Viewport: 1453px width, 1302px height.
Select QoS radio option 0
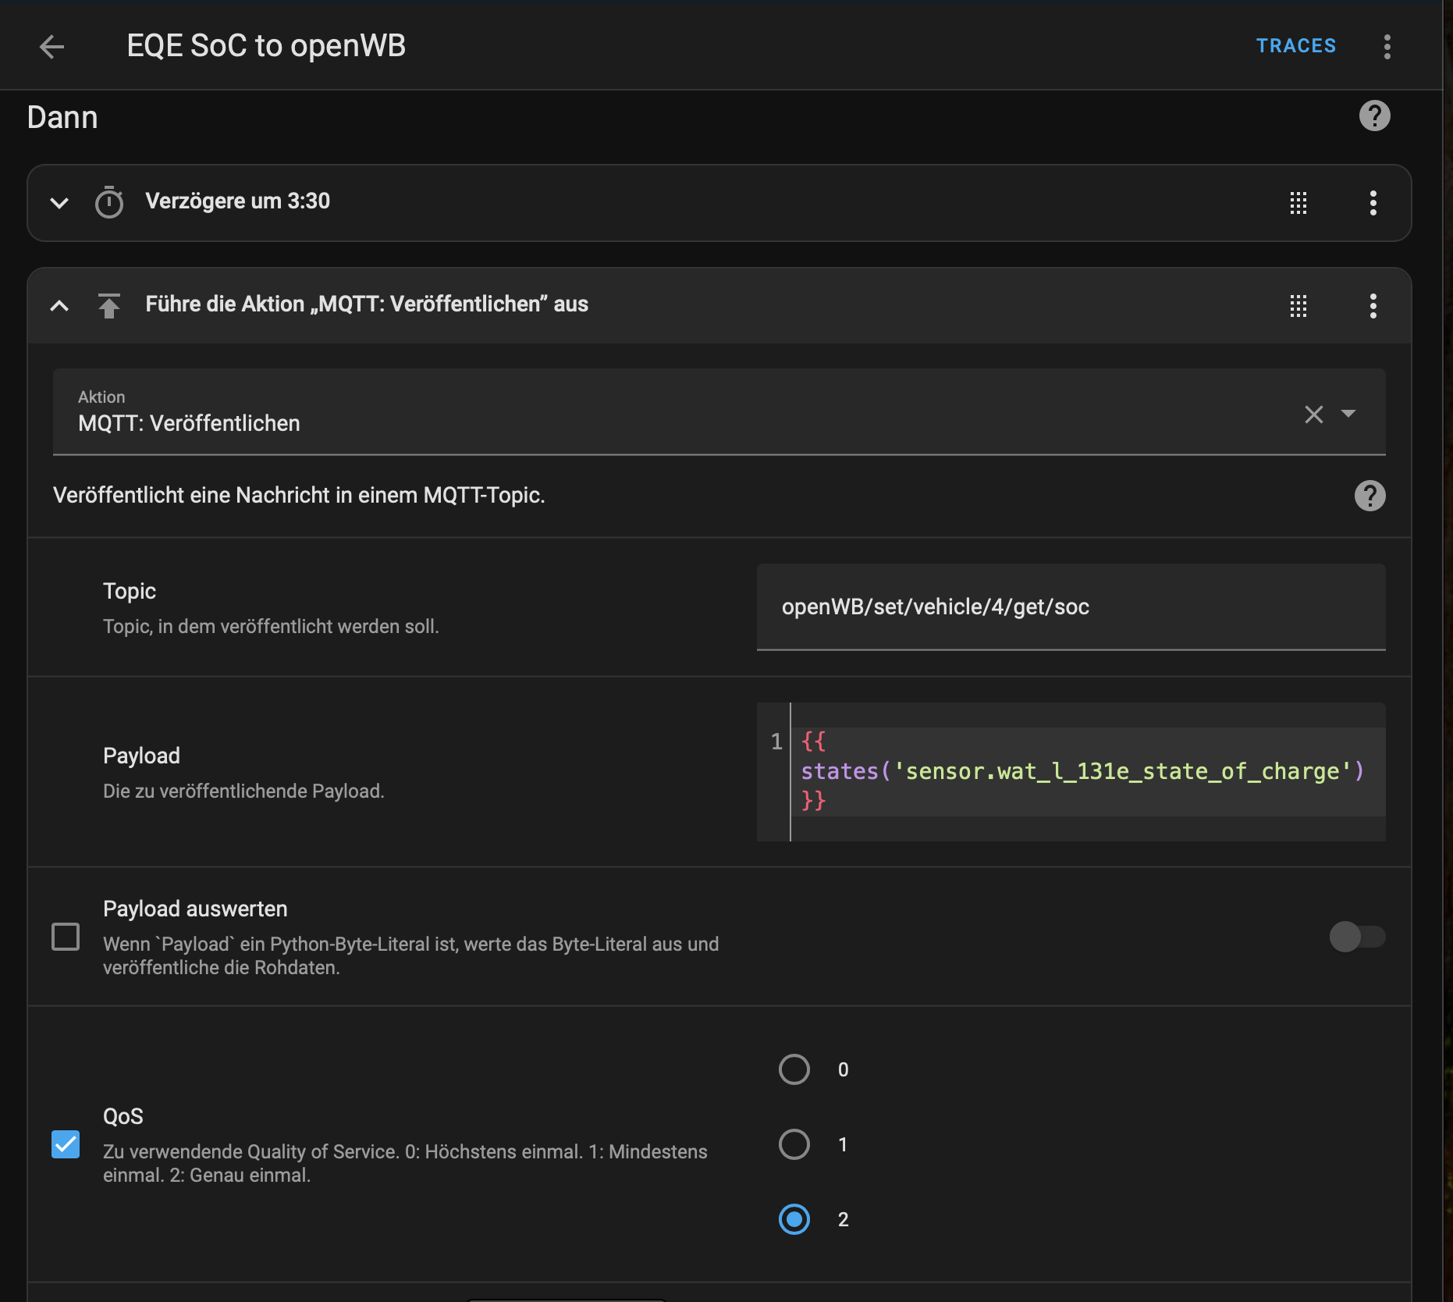coord(794,1069)
